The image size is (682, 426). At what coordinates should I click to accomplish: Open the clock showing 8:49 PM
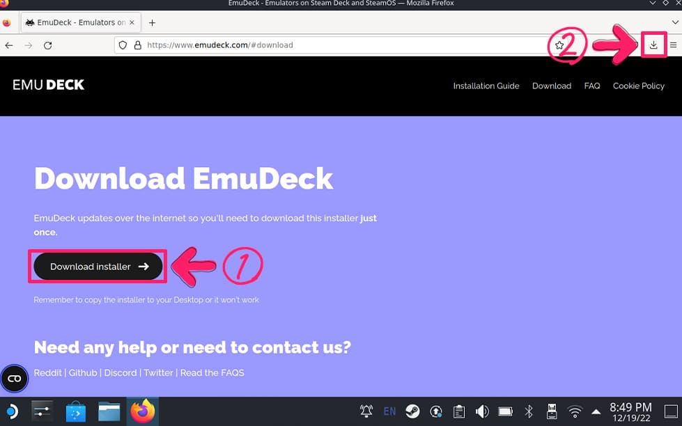pos(630,412)
